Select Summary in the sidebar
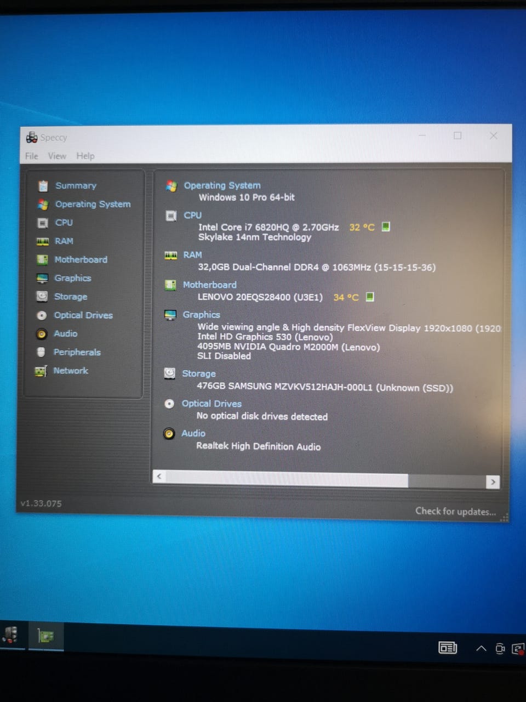The height and width of the screenshot is (702, 526). point(76,185)
